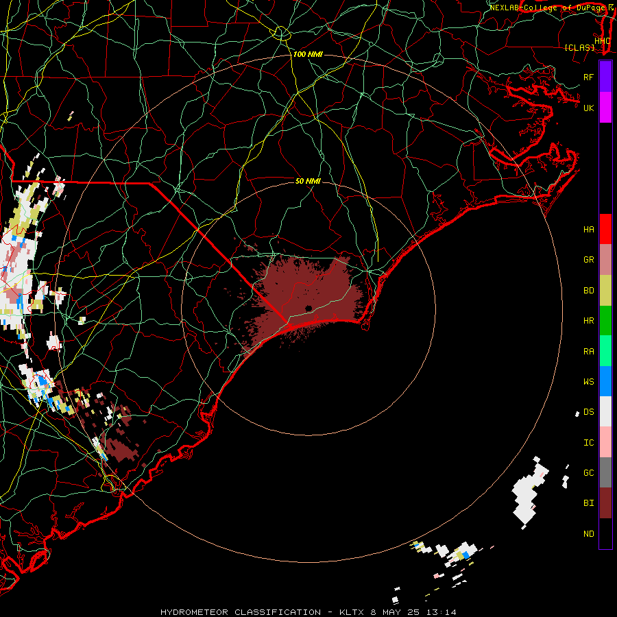Viewport: 617px width, 617px height.
Task: Click the HYDROMETEOR CLASSIFICATION caption
Action: (x=241, y=612)
